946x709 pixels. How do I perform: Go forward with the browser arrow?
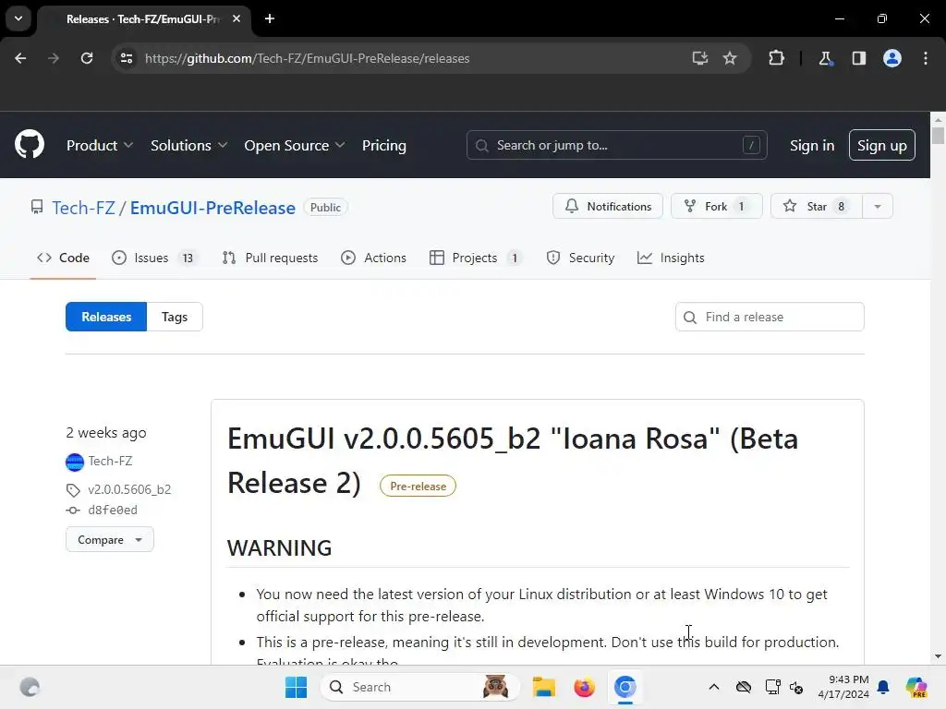coord(54,58)
